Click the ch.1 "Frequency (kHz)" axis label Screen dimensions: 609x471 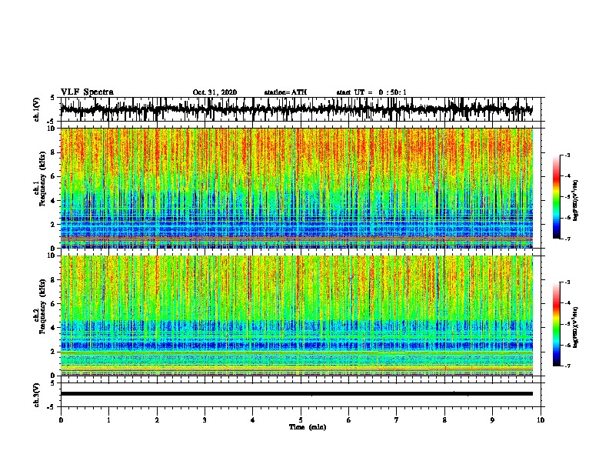coord(42,179)
